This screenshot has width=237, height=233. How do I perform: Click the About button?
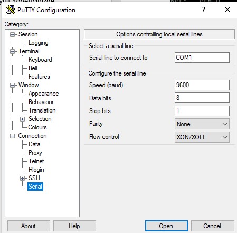(x=29, y=226)
